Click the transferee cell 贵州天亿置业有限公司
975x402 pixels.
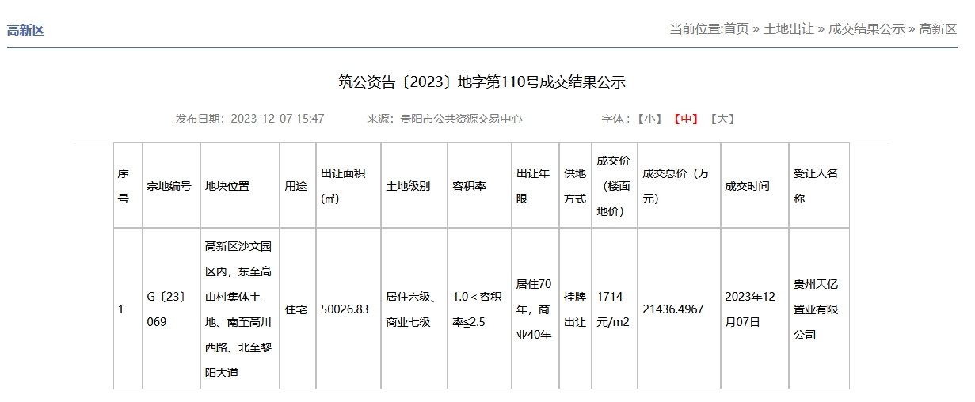coord(816,309)
